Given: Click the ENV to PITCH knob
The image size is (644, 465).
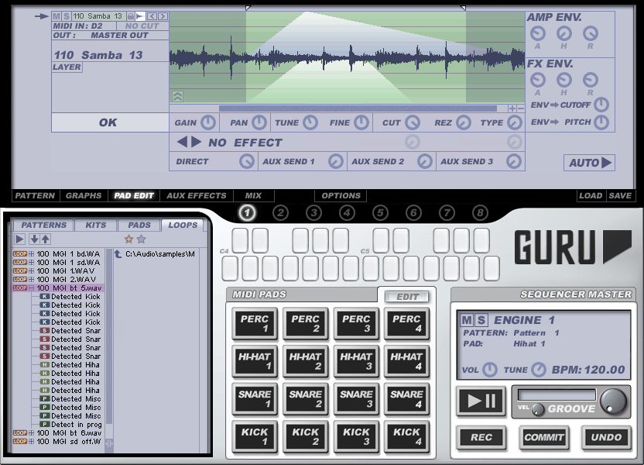Looking at the screenshot, I should [601, 122].
